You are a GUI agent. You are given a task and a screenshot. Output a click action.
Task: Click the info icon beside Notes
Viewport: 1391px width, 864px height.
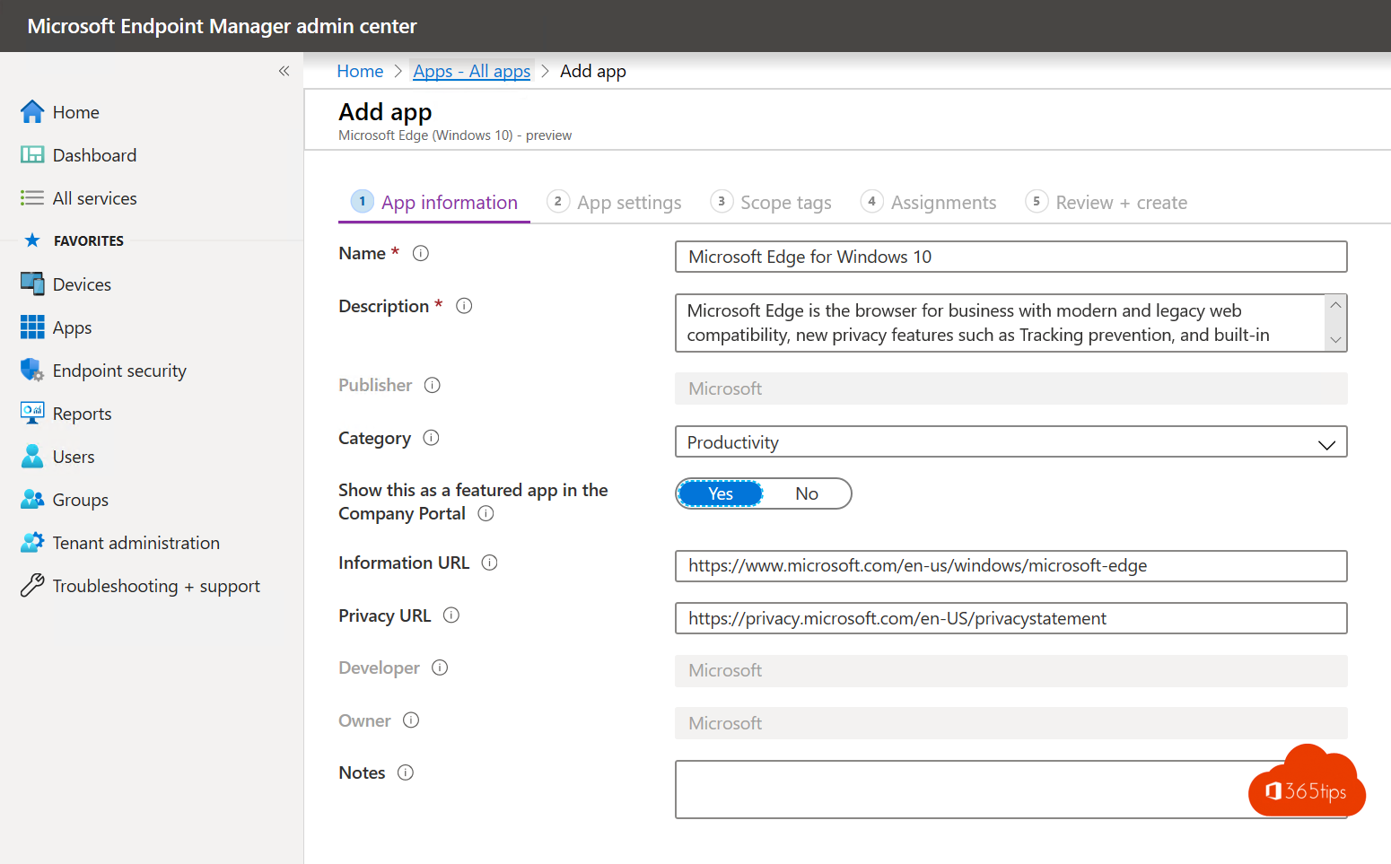[406, 772]
